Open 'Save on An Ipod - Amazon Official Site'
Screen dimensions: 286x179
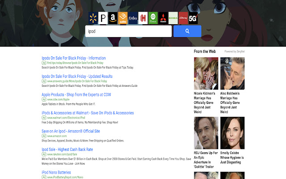(x=71, y=131)
